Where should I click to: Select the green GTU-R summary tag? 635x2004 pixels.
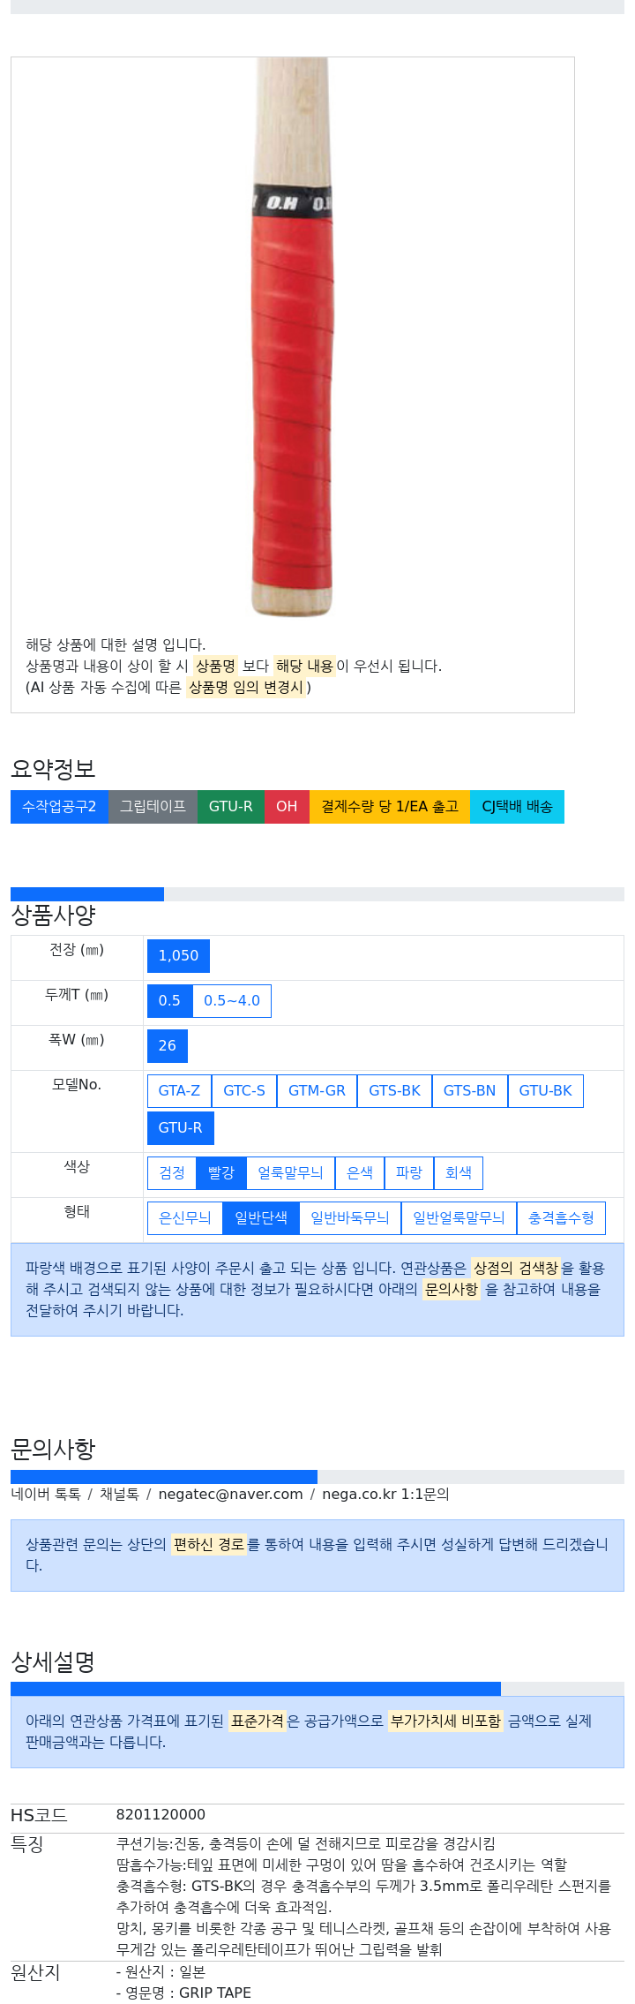(x=231, y=807)
